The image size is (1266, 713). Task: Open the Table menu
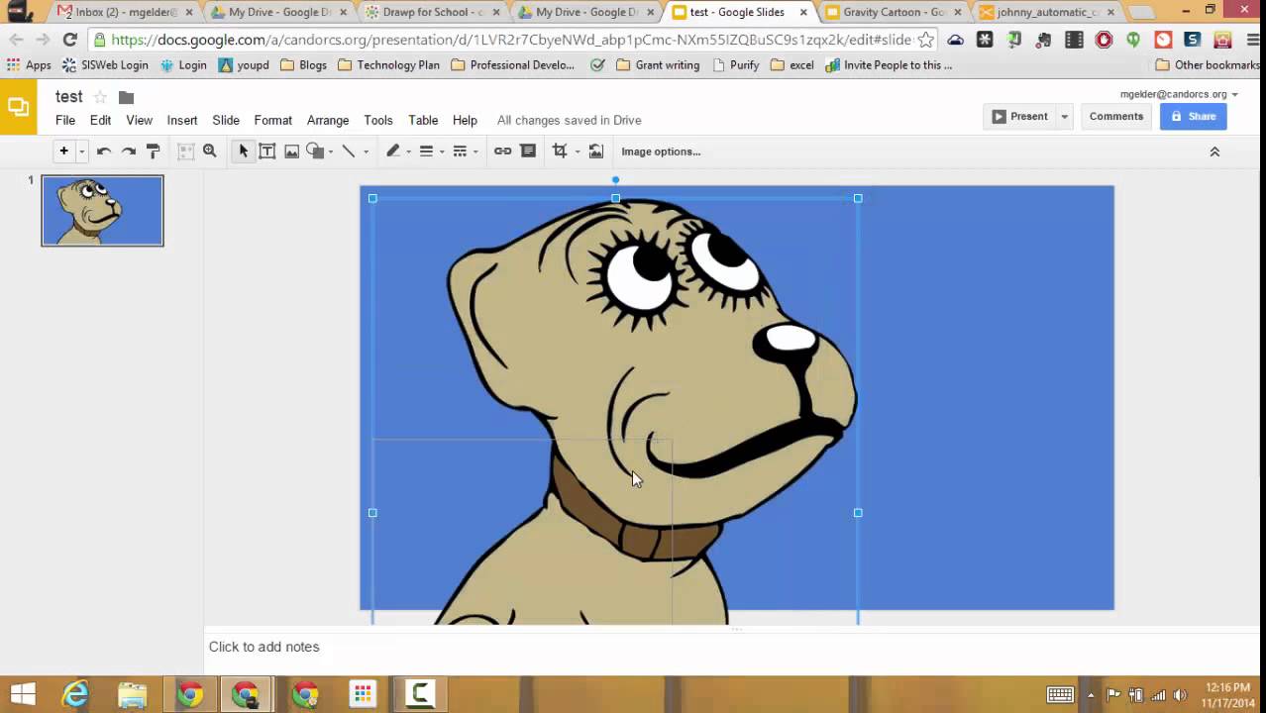point(423,120)
